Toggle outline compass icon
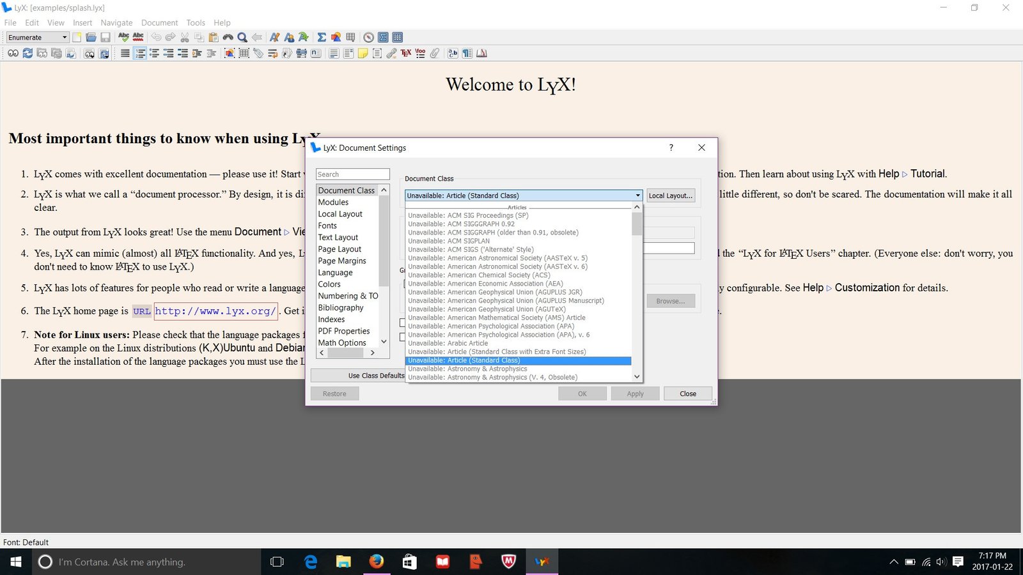Image resolution: width=1023 pixels, height=575 pixels. click(x=368, y=37)
